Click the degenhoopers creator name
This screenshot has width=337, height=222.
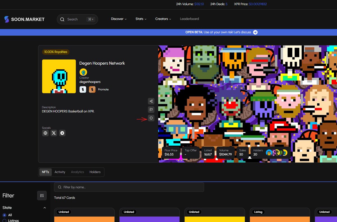[90, 82]
